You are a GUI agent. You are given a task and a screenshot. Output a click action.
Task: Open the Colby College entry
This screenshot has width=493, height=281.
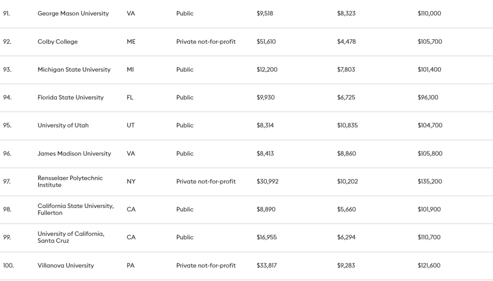(x=58, y=42)
